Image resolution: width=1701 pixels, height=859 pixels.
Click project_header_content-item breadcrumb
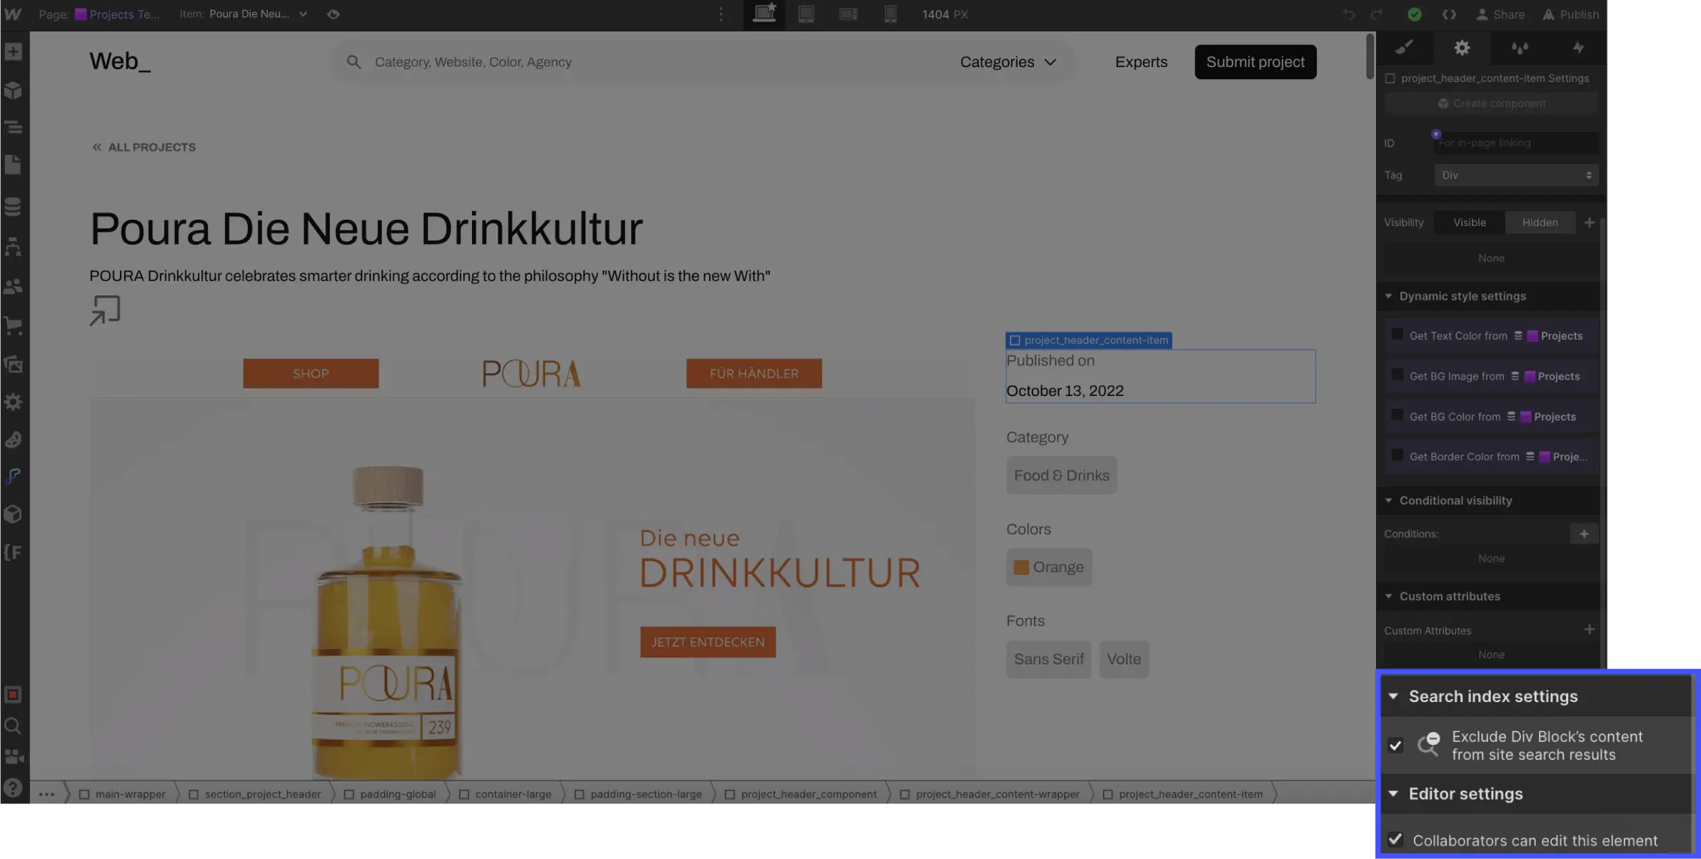[x=1190, y=793]
